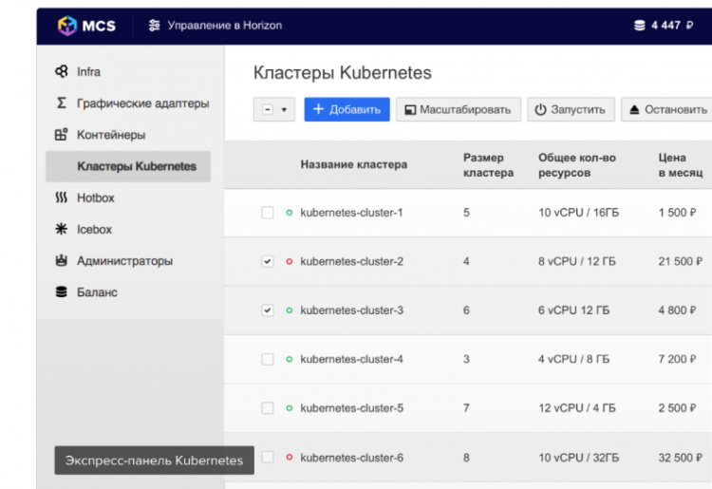
Task: Click the Размер кластера column header
Action: coord(488,165)
